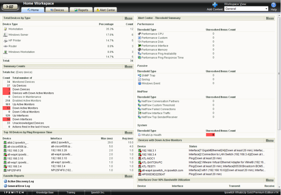Open Devices with Down Active Monitors Menu
Viewport: 281px width, 195px height.
point(270,140)
